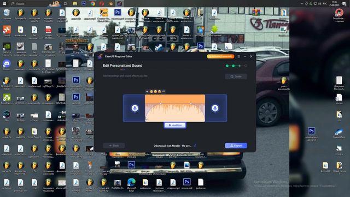The image size is (350, 197).
Task: Open Task View on the taskbar
Action: pyautogui.click(x=66, y=3)
